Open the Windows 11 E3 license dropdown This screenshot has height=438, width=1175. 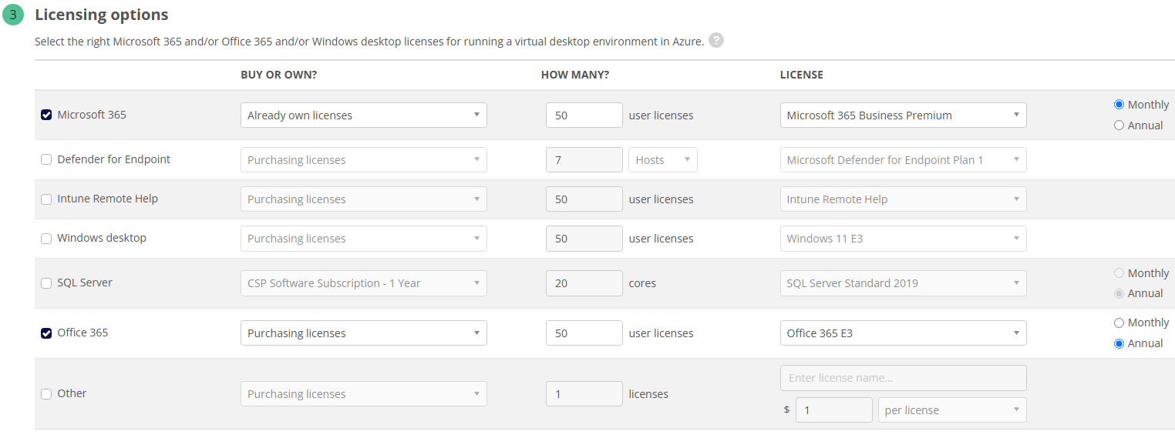click(904, 238)
